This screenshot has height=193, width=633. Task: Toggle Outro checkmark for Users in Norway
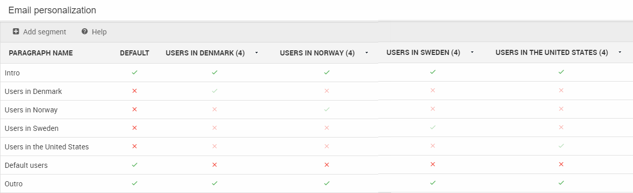[326, 183]
